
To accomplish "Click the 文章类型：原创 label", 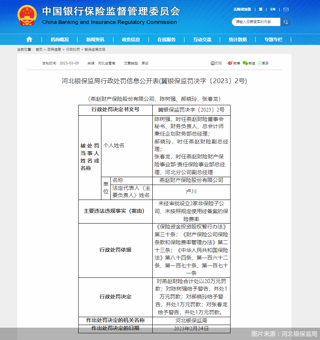I will pyautogui.click(x=136, y=63).
